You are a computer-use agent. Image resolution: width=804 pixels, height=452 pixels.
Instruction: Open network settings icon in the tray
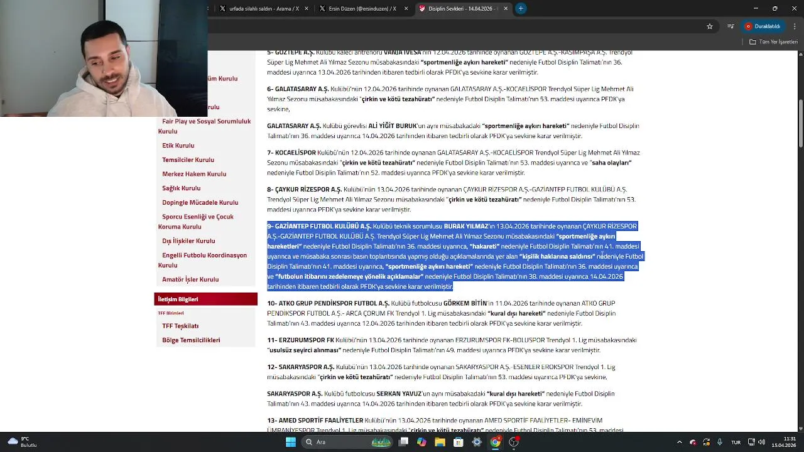[751, 442]
